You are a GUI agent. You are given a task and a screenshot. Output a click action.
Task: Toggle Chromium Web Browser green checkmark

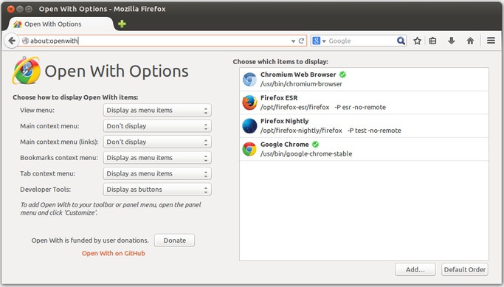342,75
